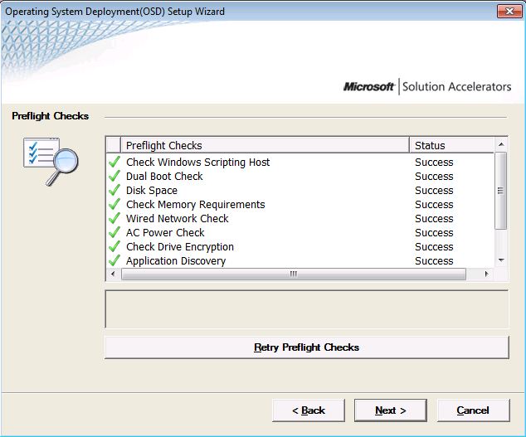
Task: Click Success status for Dual Boot Check
Action: tap(434, 176)
